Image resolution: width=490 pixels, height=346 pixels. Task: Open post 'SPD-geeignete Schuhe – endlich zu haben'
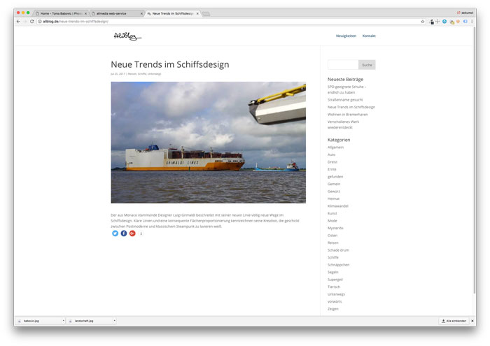(347, 89)
